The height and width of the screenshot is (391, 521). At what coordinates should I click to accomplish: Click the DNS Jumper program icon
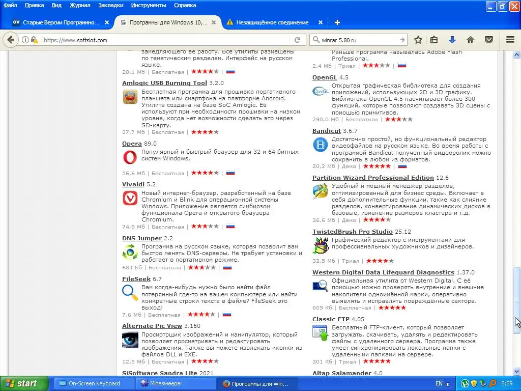pos(130,253)
